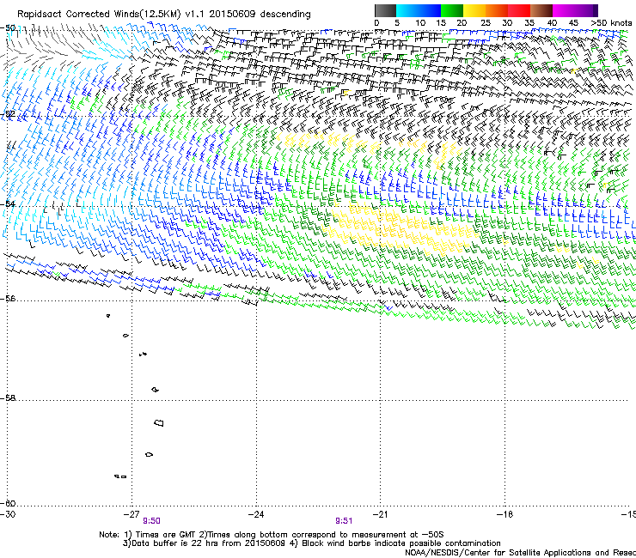Click the '>50 knots' legend label

(611, 23)
